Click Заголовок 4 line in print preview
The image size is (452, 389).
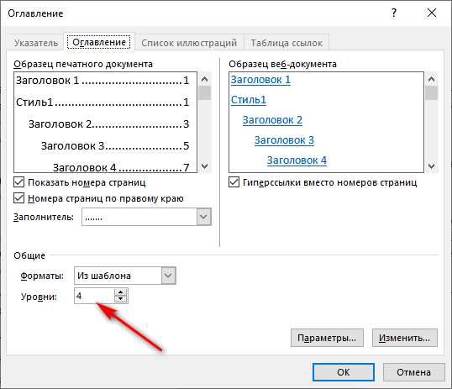click(x=121, y=167)
